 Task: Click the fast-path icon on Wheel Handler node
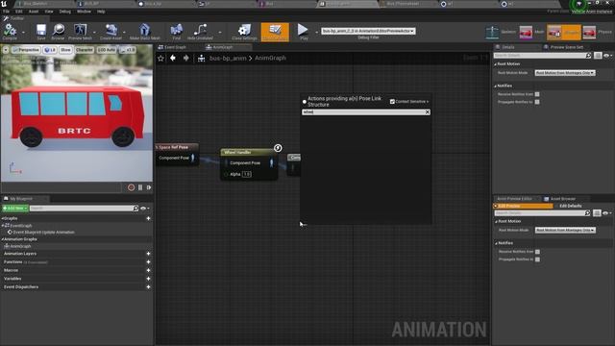click(x=278, y=148)
